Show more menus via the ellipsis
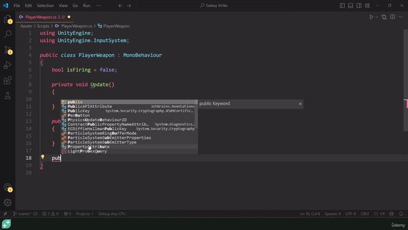 [x=99, y=6]
